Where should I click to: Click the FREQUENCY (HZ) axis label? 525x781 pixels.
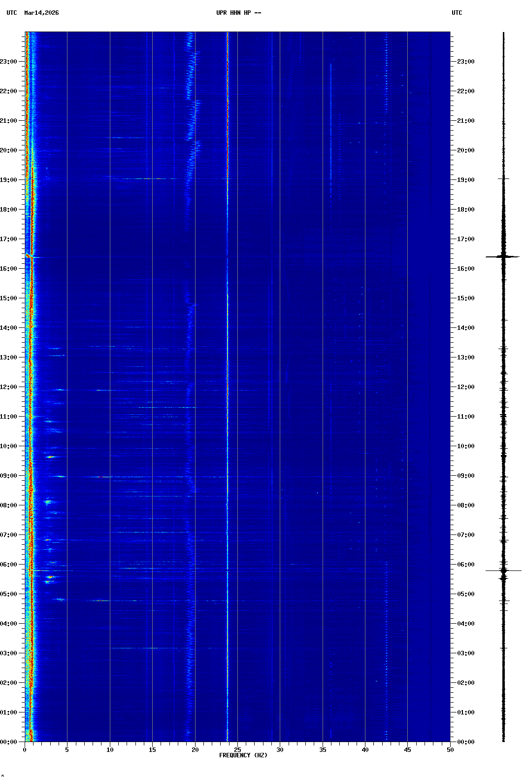243,755
